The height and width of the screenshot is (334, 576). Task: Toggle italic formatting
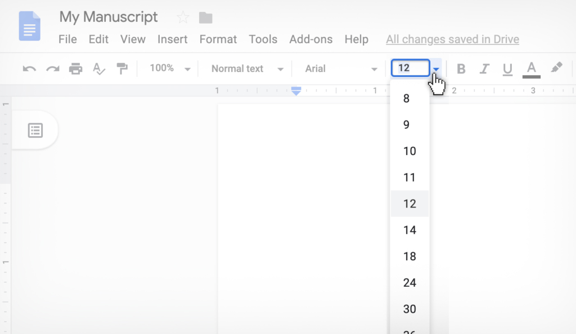click(484, 68)
